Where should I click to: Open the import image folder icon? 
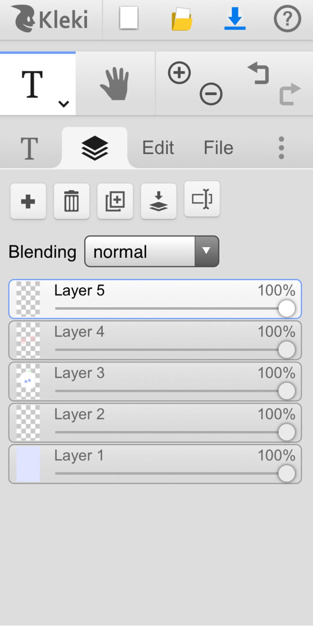click(x=182, y=19)
